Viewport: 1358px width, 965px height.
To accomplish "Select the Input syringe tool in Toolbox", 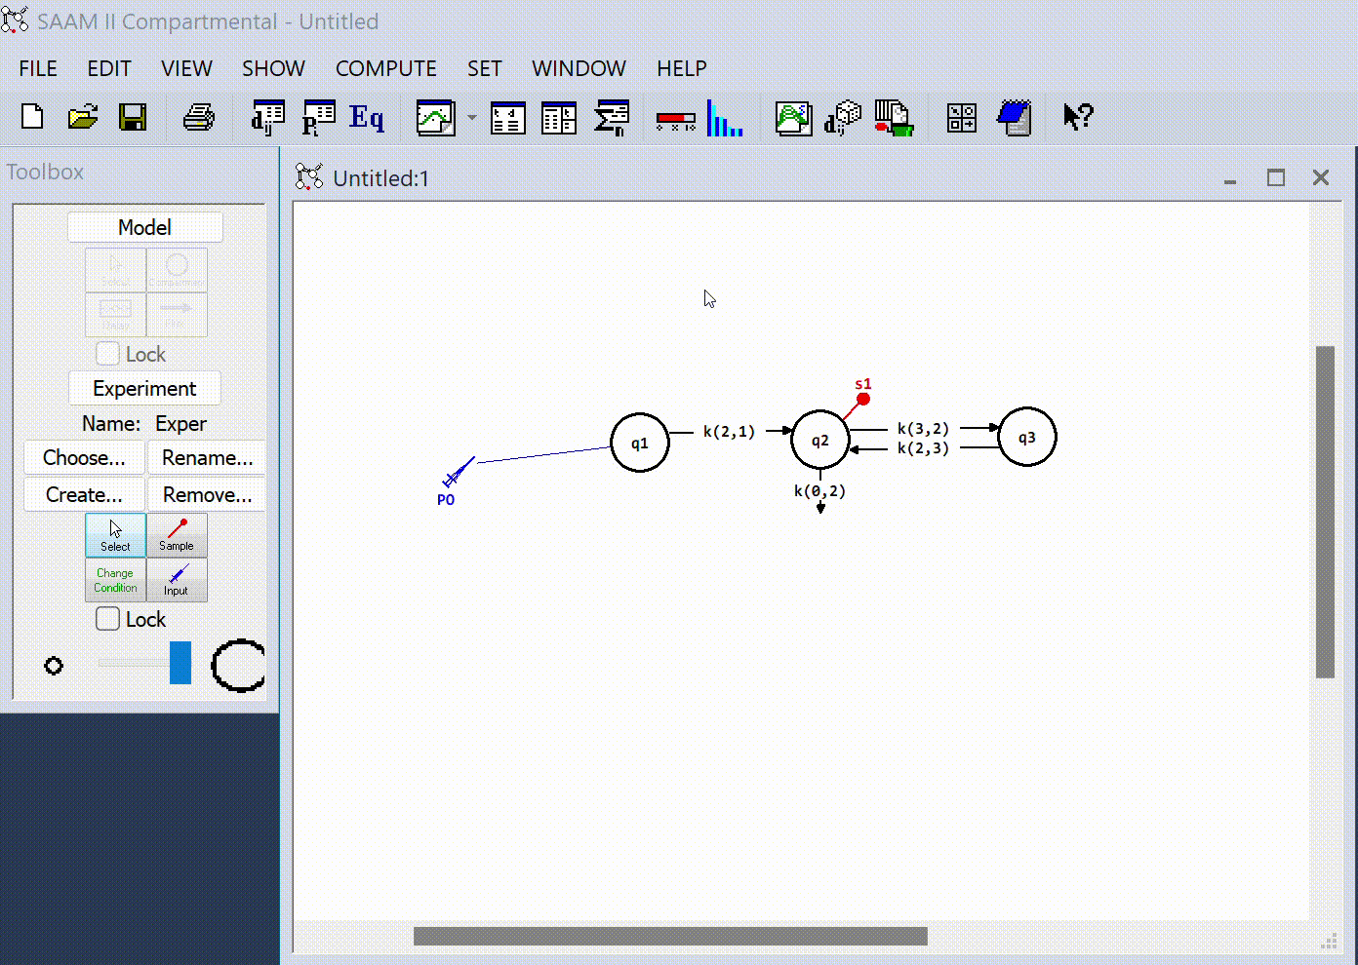I will coord(177,579).
